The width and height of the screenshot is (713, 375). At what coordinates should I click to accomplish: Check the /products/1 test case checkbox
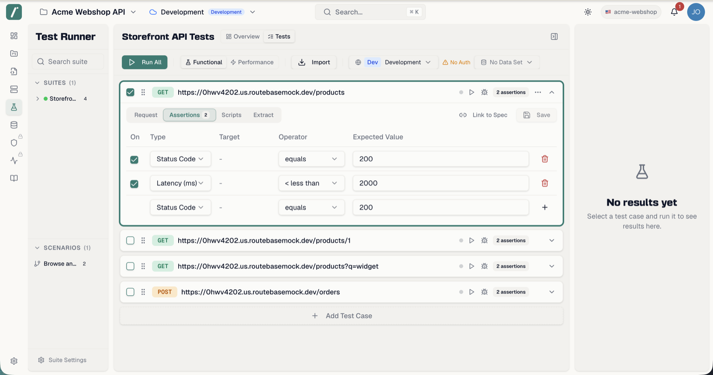pyautogui.click(x=130, y=240)
